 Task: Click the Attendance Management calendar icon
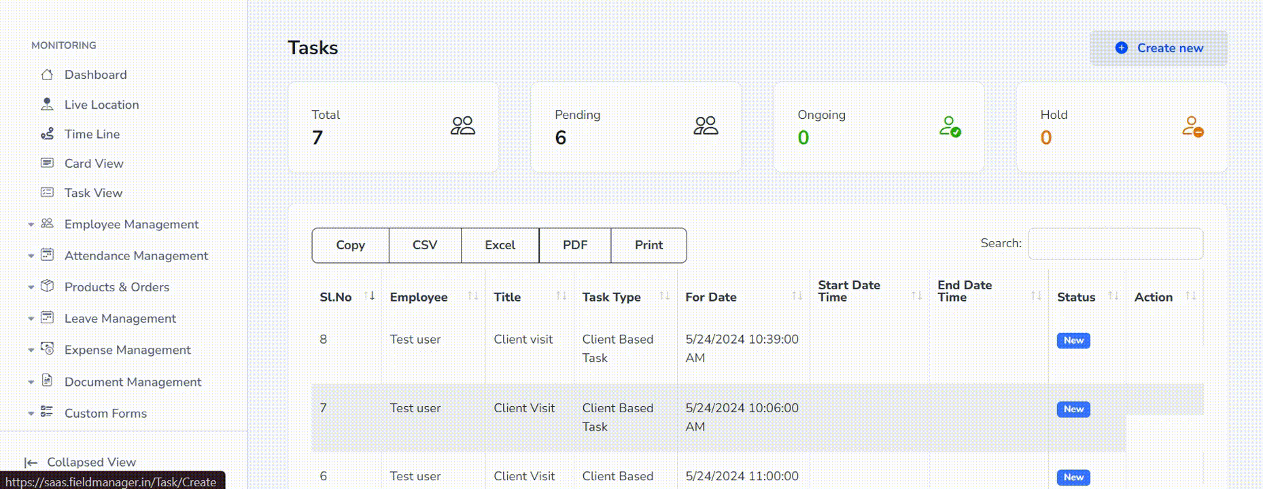(x=47, y=255)
